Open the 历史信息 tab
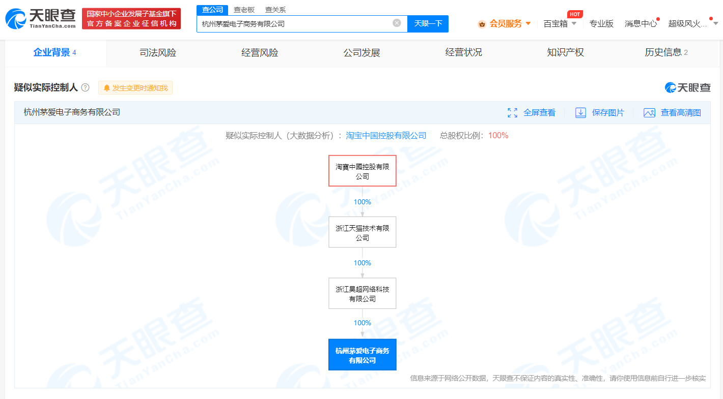This screenshot has height=399, width=723. click(x=666, y=52)
